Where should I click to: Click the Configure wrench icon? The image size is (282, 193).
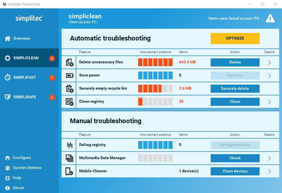[8, 158]
